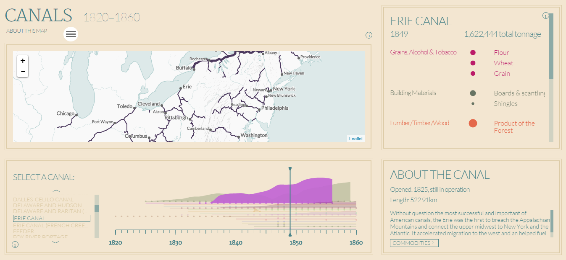Select Feeder in the canal list
The height and width of the screenshot is (260, 566).
tap(24, 231)
